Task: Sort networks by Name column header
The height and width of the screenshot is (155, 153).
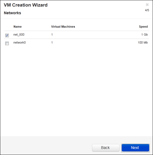Action: coord(18,27)
